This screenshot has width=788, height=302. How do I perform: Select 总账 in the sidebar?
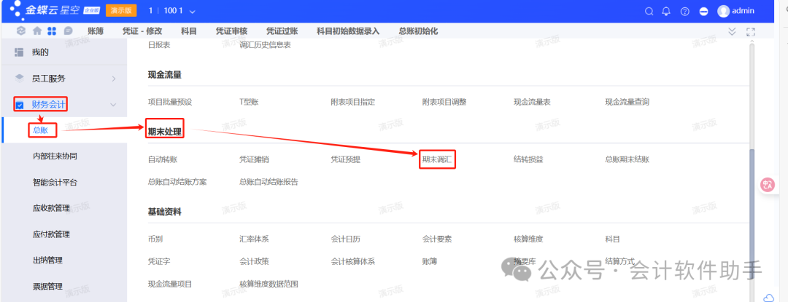[40, 130]
